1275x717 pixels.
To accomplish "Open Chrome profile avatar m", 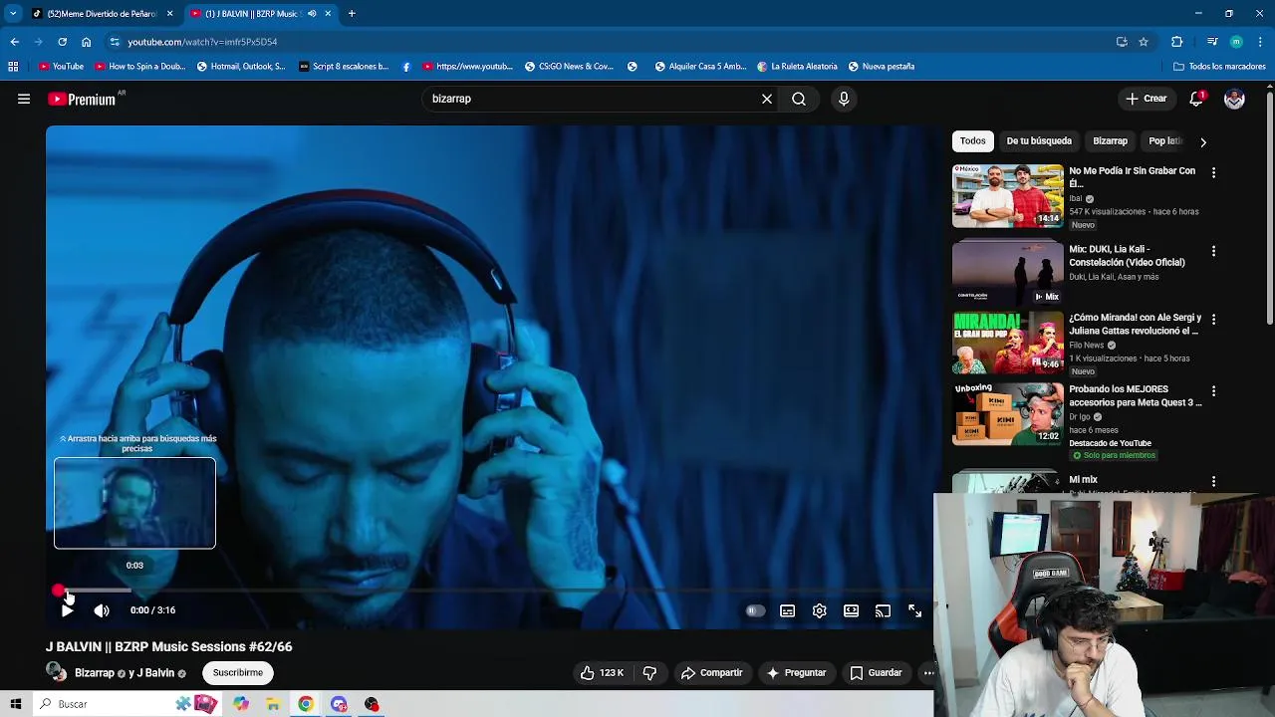I will pos(1236,42).
